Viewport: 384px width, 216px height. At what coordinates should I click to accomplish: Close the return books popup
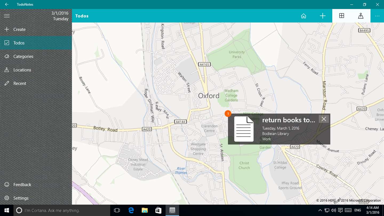coord(324,119)
